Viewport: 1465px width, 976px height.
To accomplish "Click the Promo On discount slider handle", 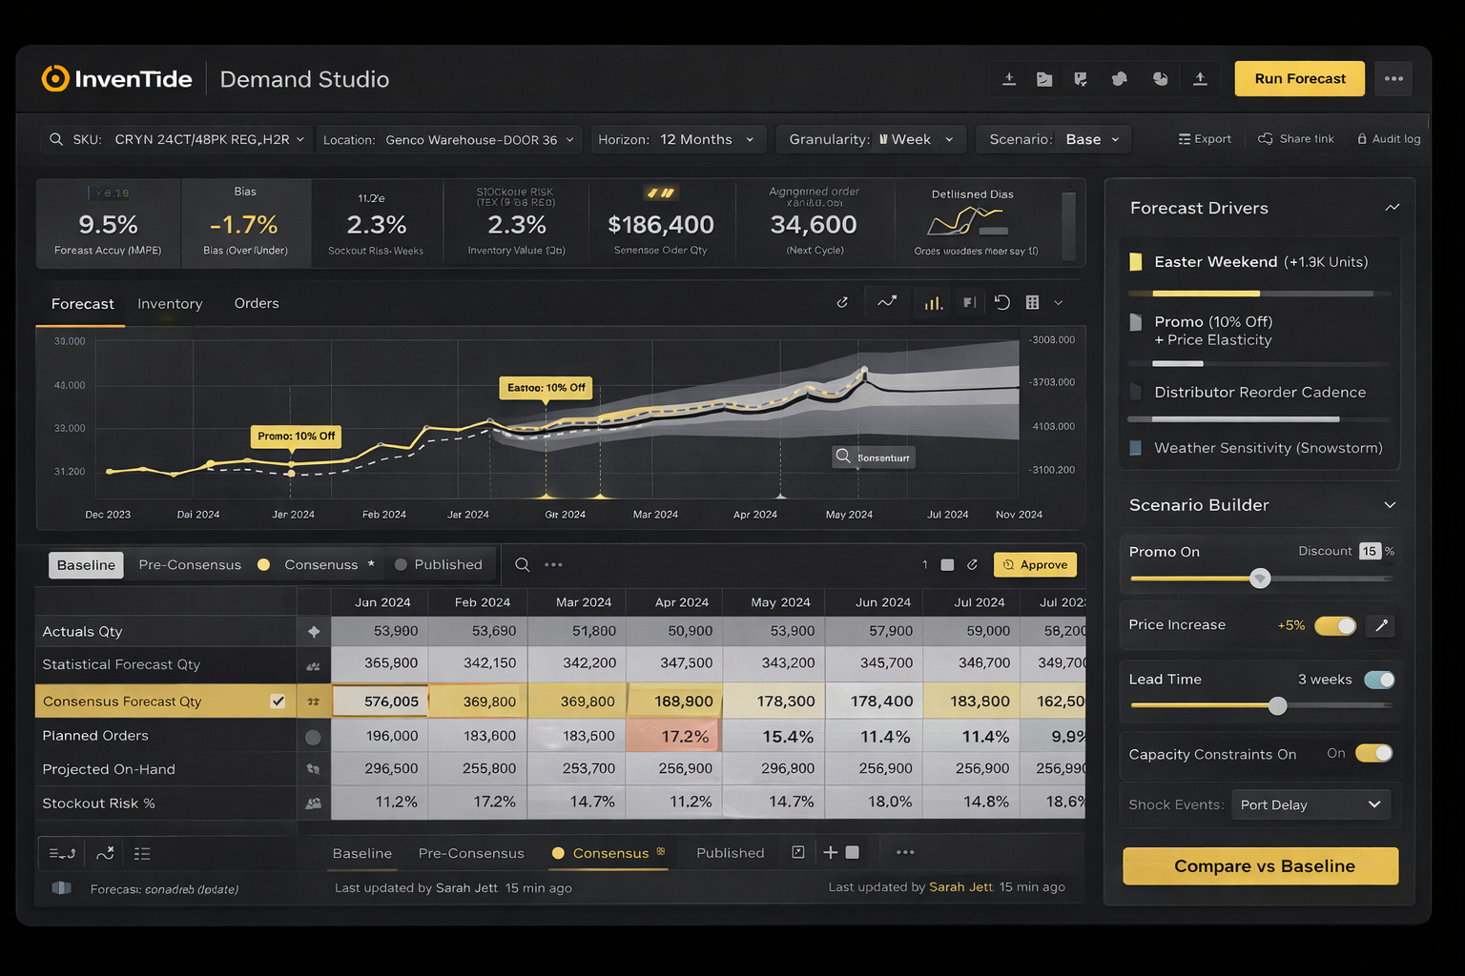I will click(1260, 579).
